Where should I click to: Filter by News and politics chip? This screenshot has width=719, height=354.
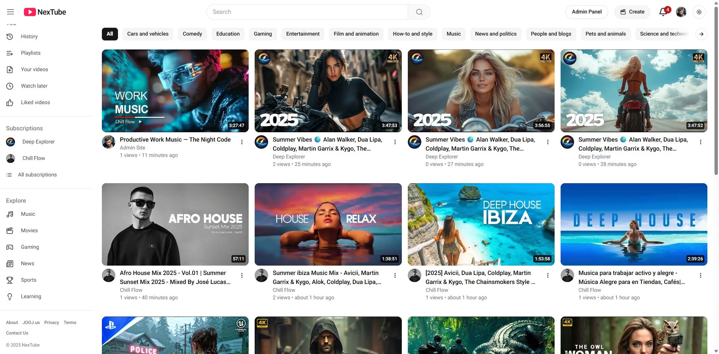pyautogui.click(x=495, y=34)
